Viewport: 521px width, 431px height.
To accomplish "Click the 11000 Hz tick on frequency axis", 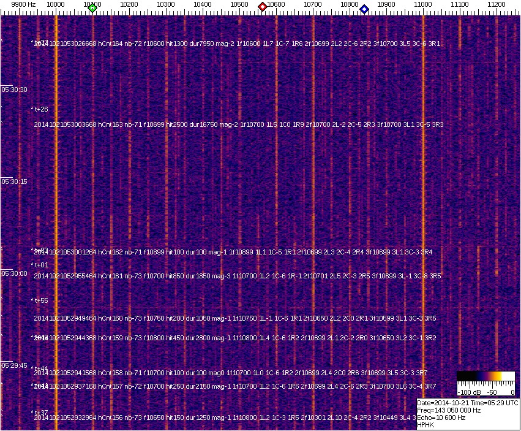I will pos(423,4).
